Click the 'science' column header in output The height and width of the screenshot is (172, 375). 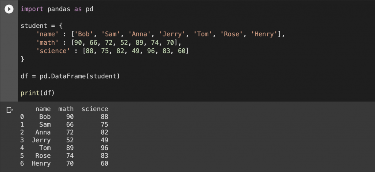point(95,109)
